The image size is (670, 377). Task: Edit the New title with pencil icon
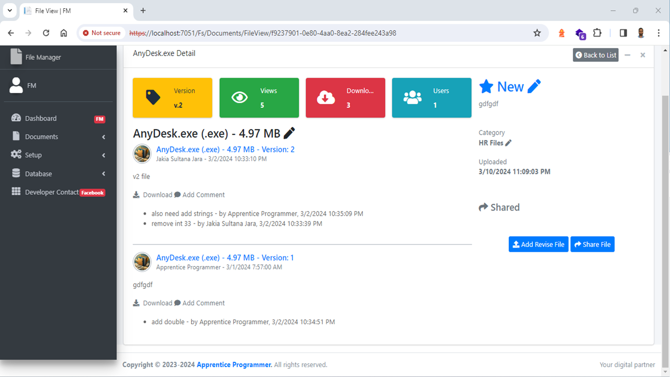click(x=534, y=86)
